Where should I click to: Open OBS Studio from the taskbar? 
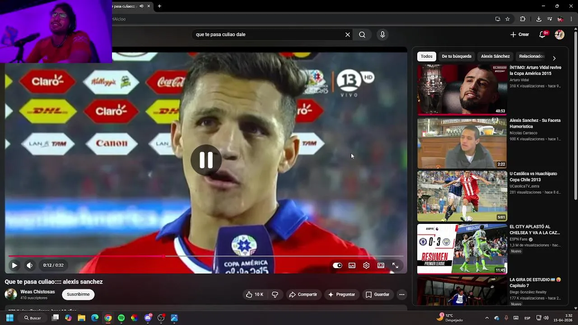(161, 318)
